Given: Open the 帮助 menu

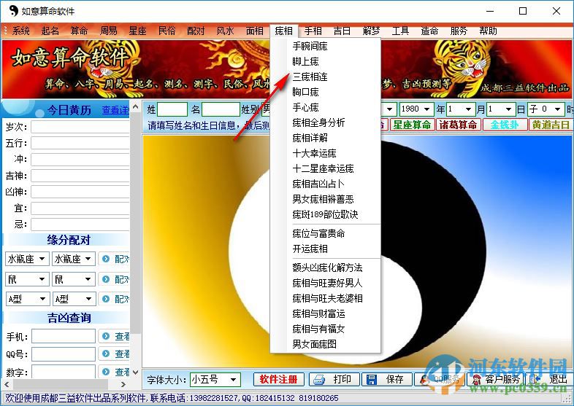Looking at the screenshot, I should pos(488,31).
